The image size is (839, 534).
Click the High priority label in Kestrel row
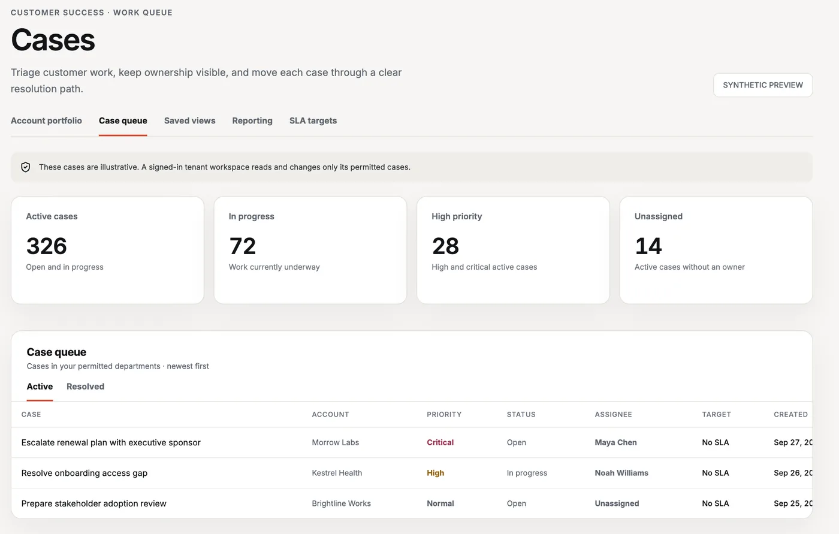coord(435,473)
